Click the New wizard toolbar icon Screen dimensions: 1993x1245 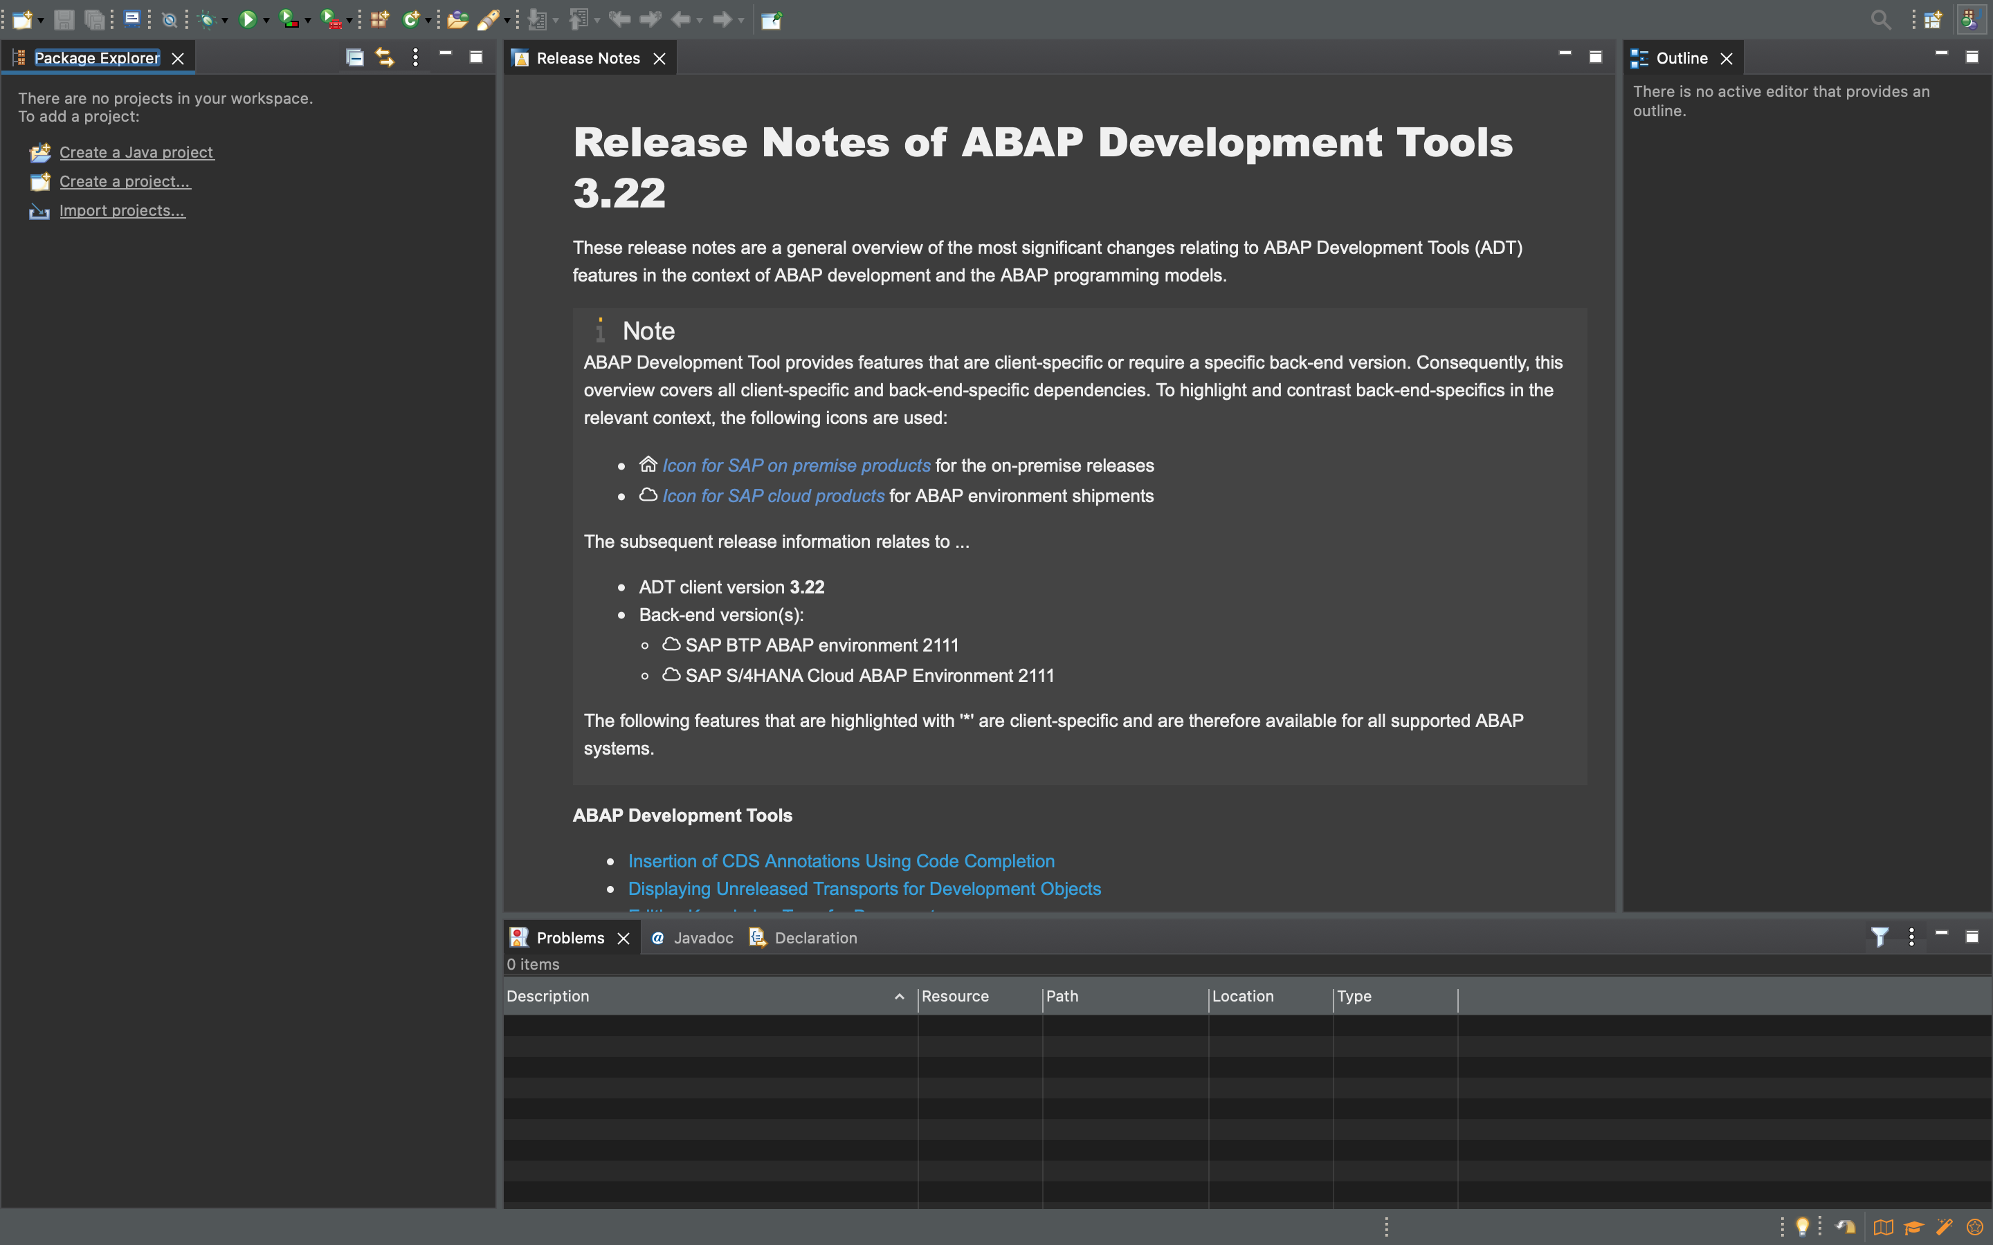pyautogui.click(x=21, y=19)
